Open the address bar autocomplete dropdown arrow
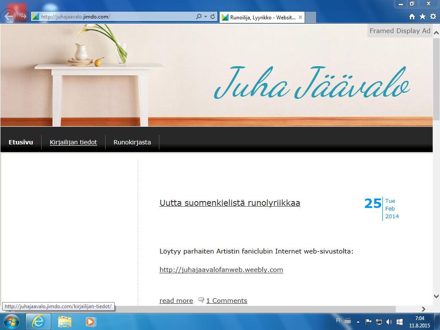This screenshot has width=440, height=330. point(206,17)
